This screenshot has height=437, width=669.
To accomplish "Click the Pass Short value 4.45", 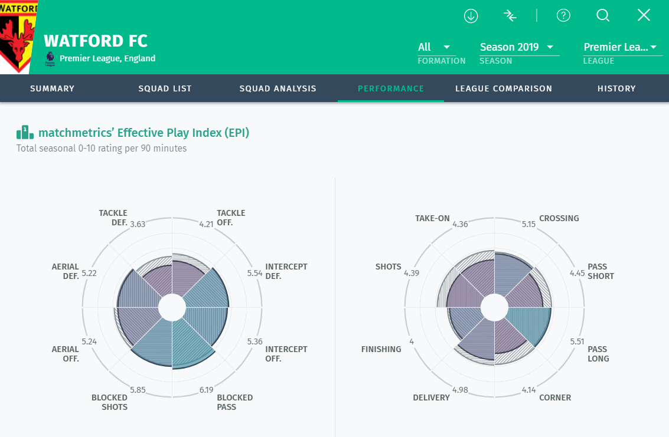I will (x=577, y=273).
